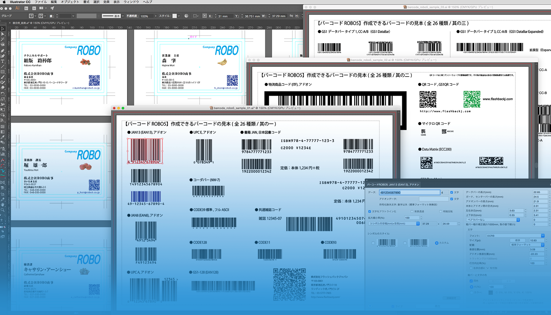This screenshot has height=315, width=551.
Task: Expand the 不透明度 opacity arrow
Action: coord(156,16)
